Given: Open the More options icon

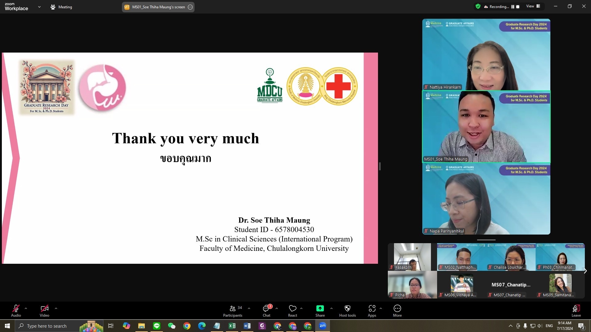Looking at the screenshot, I should point(397,309).
